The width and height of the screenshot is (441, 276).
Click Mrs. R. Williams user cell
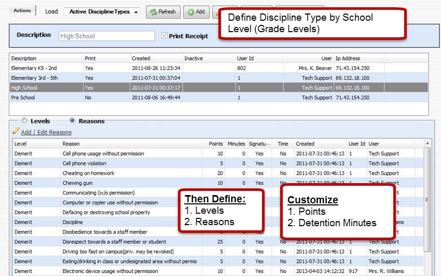(x=386, y=271)
